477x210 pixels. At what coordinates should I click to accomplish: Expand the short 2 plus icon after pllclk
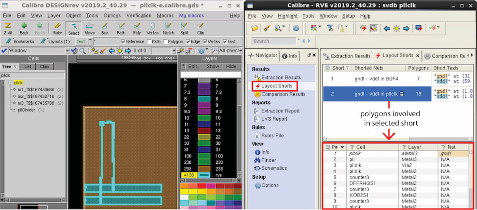pyautogui.click(x=401, y=94)
